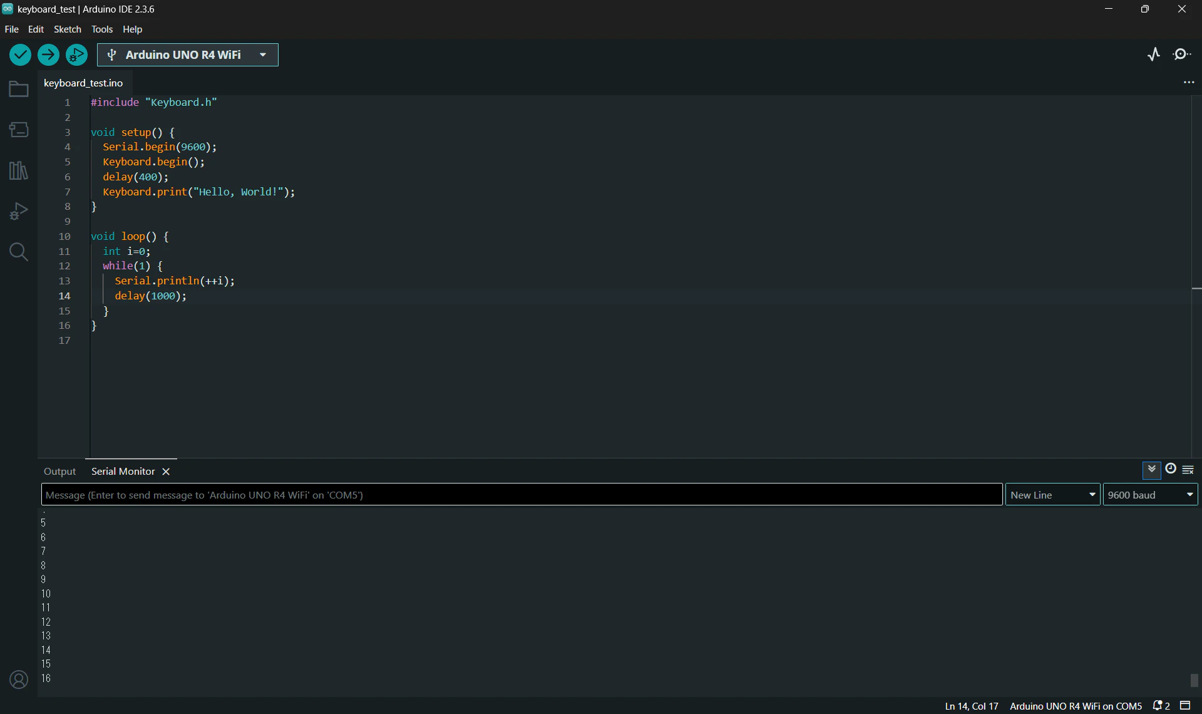Image resolution: width=1202 pixels, height=714 pixels.
Task: Click the serial output value 16
Action: click(46, 678)
